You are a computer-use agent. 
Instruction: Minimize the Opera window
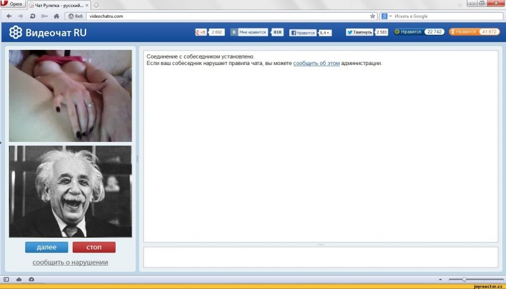472,4
